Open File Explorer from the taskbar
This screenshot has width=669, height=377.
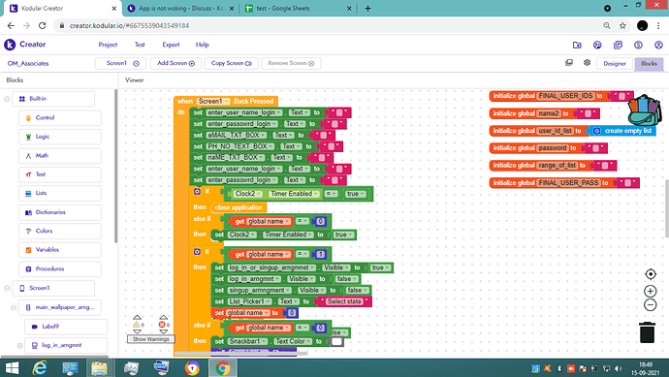tap(99, 367)
